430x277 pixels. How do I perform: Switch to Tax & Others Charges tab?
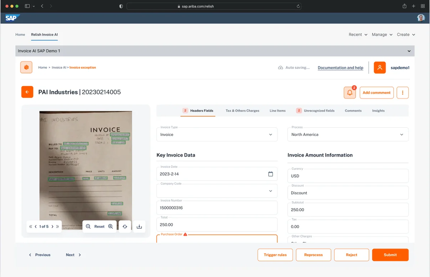[x=243, y=111]
